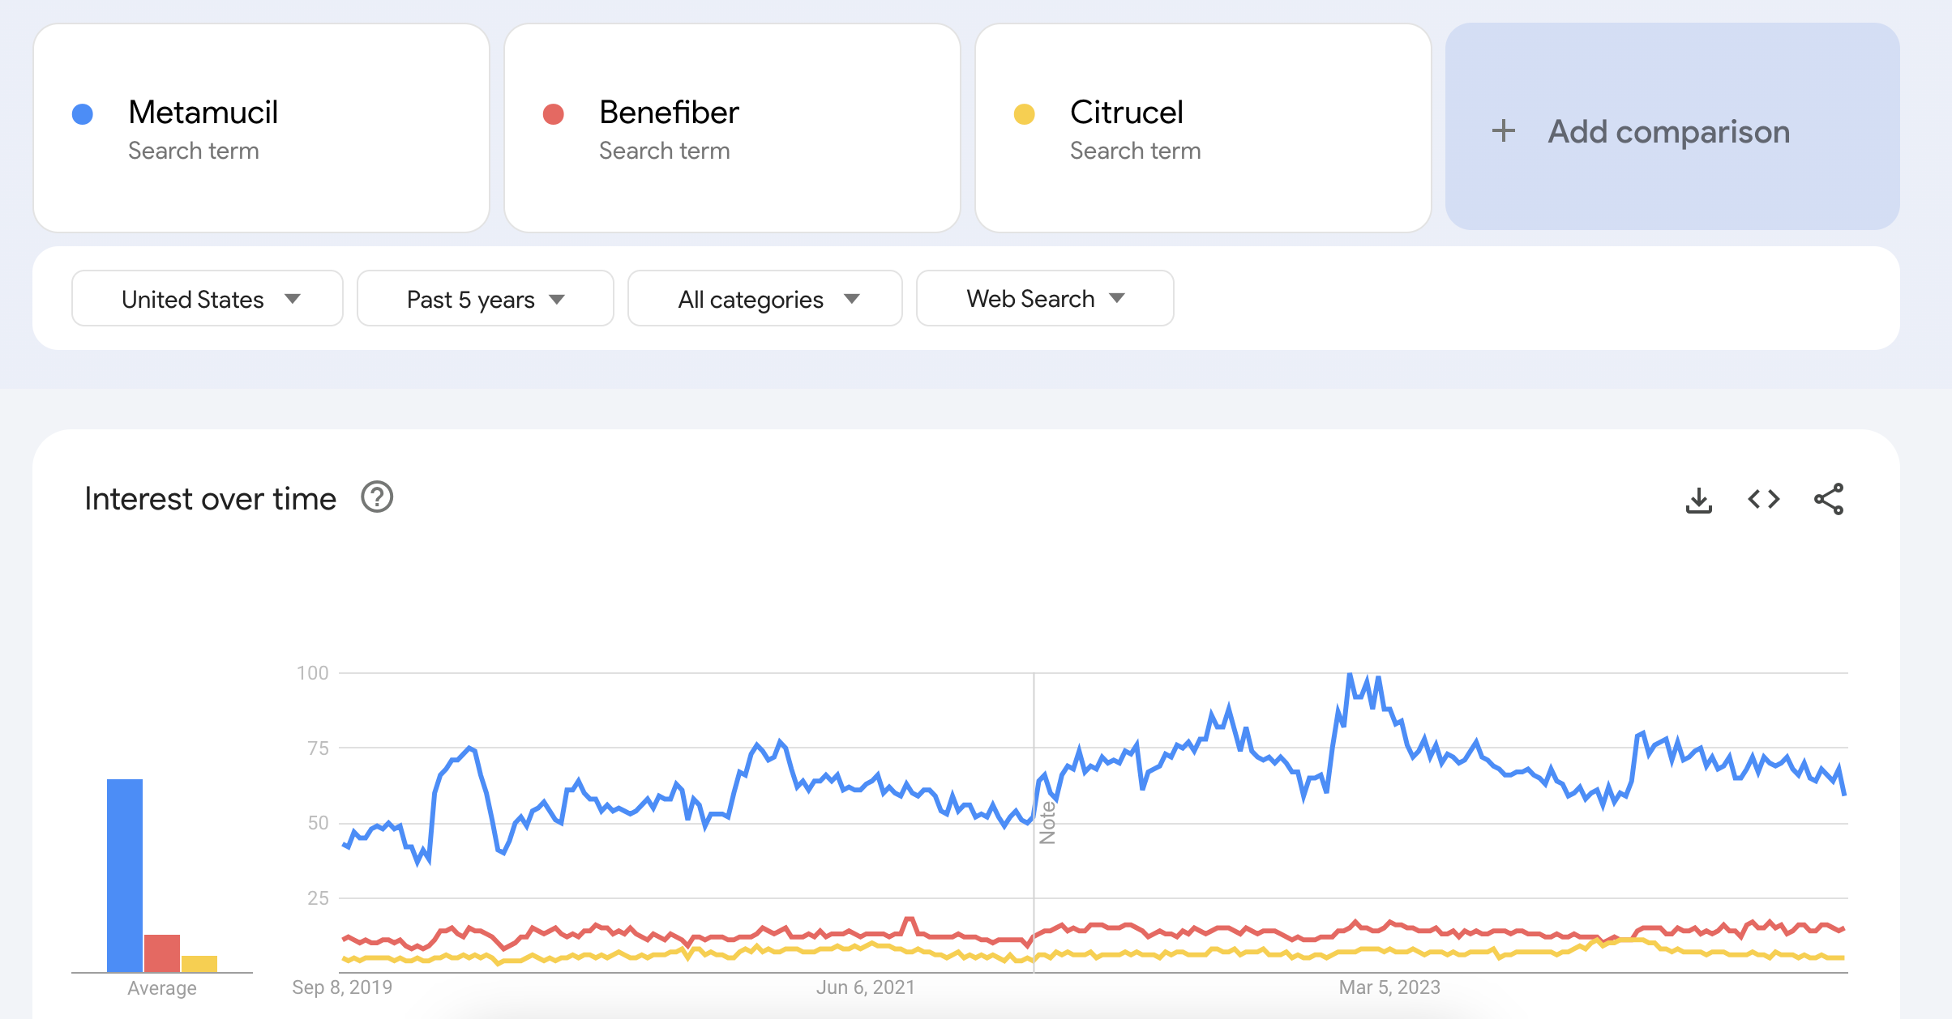Click the Add comparison button
The height and width of the screenshot is (1019, 1952).
[x=1672, y=130]
